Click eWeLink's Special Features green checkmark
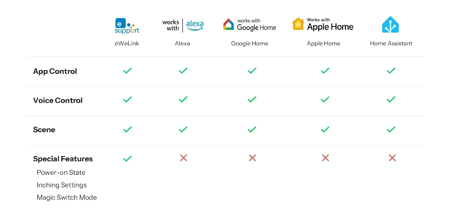451x221 pixels. pos(127,158)
